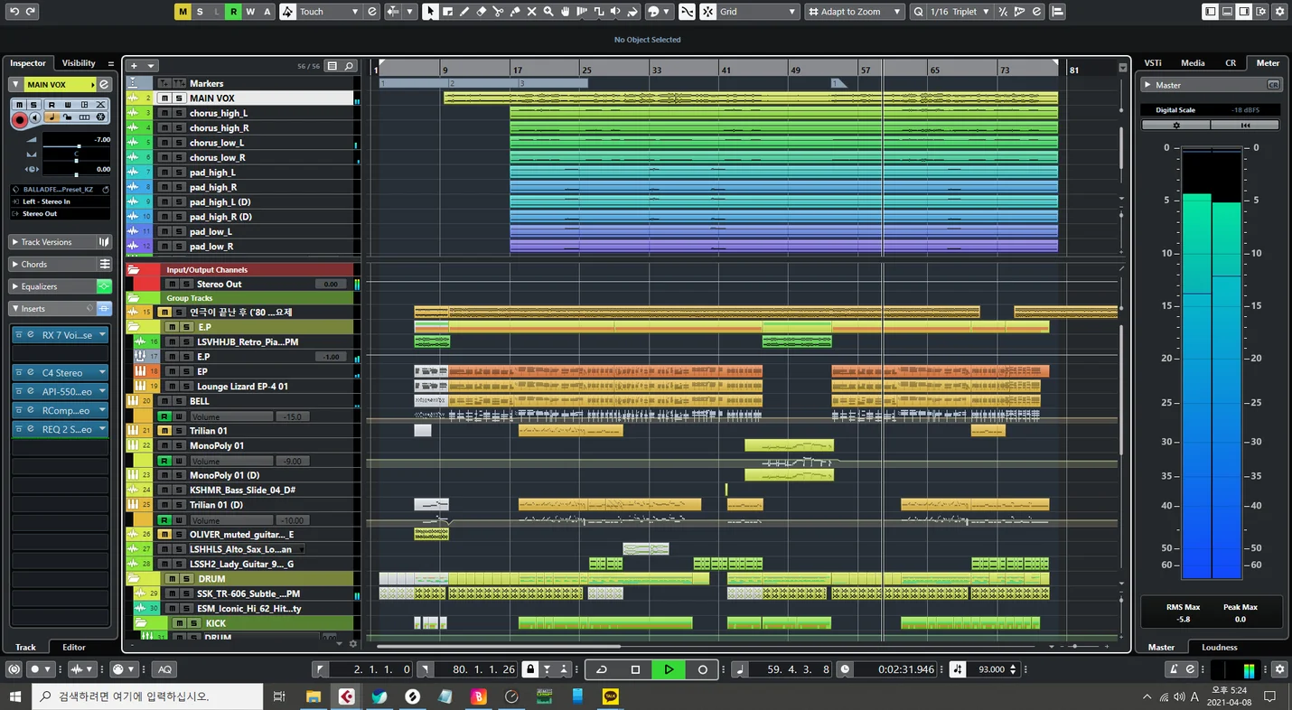Toggle Cycle loop button in transport
The image size is (1292, 710).
(x=602, y=669)
